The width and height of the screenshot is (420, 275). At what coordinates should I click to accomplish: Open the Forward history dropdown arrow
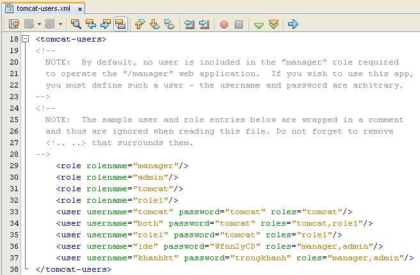(61, 24)
